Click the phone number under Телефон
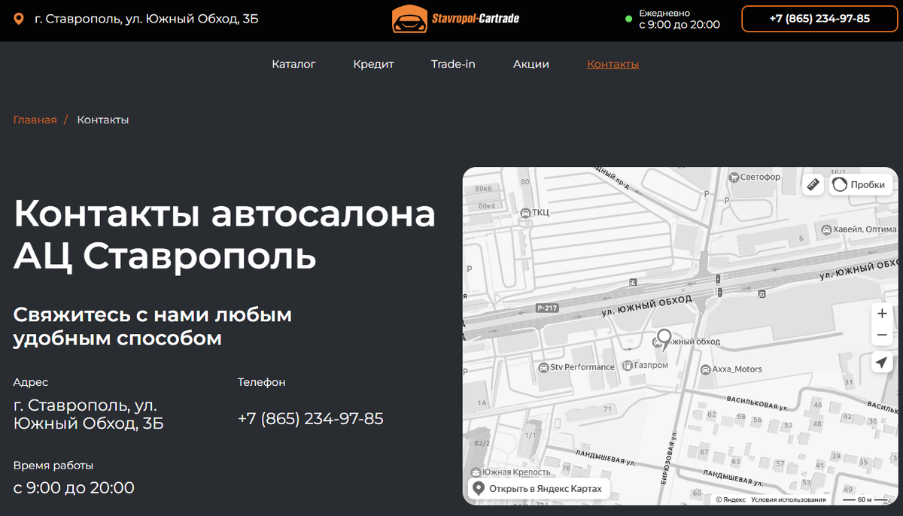 [x=311, y=418]
